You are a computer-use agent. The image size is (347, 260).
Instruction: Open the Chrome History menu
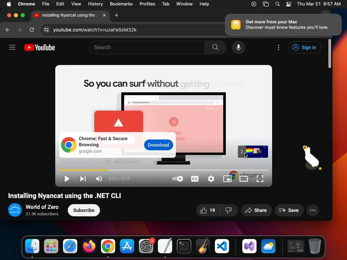pos(95,4)
